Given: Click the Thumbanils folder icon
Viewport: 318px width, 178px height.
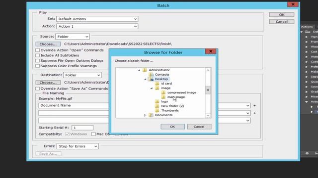Looking at the screenshot, I should click(157, 110).
